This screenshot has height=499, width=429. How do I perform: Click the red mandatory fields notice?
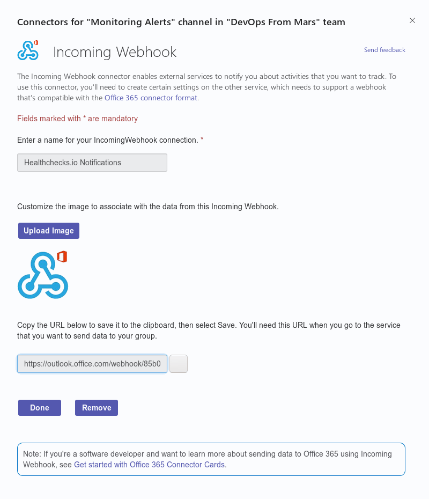pyautogui.click(x=77, y=119)
